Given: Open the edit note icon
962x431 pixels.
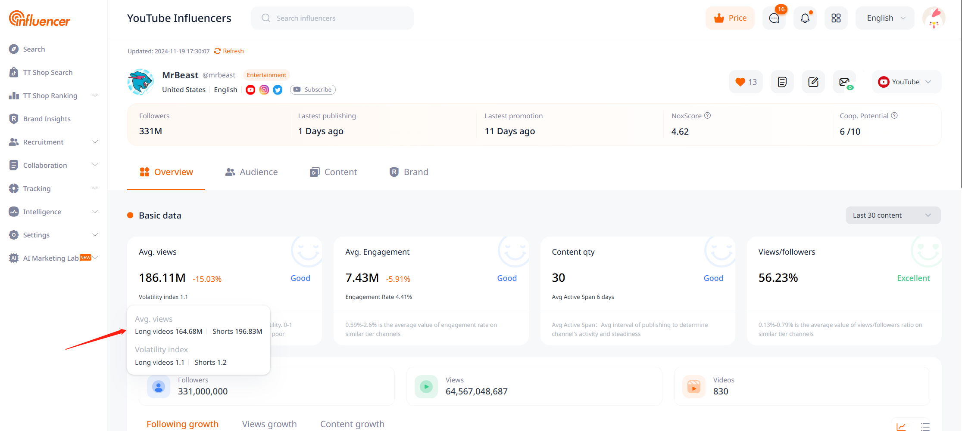Looking at the screenshot, I should coord(813,82).
